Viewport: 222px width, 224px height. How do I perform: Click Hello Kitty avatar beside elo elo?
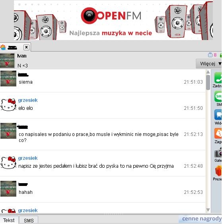(x=8, y=105)
